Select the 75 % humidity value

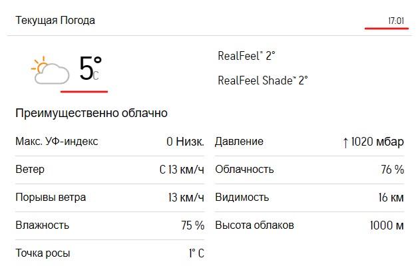pyautogui.click(x=192, y=225)
